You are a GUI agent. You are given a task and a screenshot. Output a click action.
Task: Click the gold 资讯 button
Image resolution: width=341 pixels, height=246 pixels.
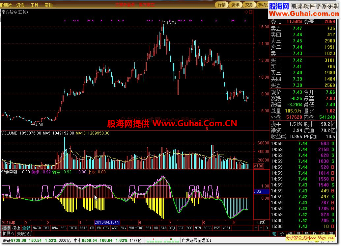[x=235, y=5]
